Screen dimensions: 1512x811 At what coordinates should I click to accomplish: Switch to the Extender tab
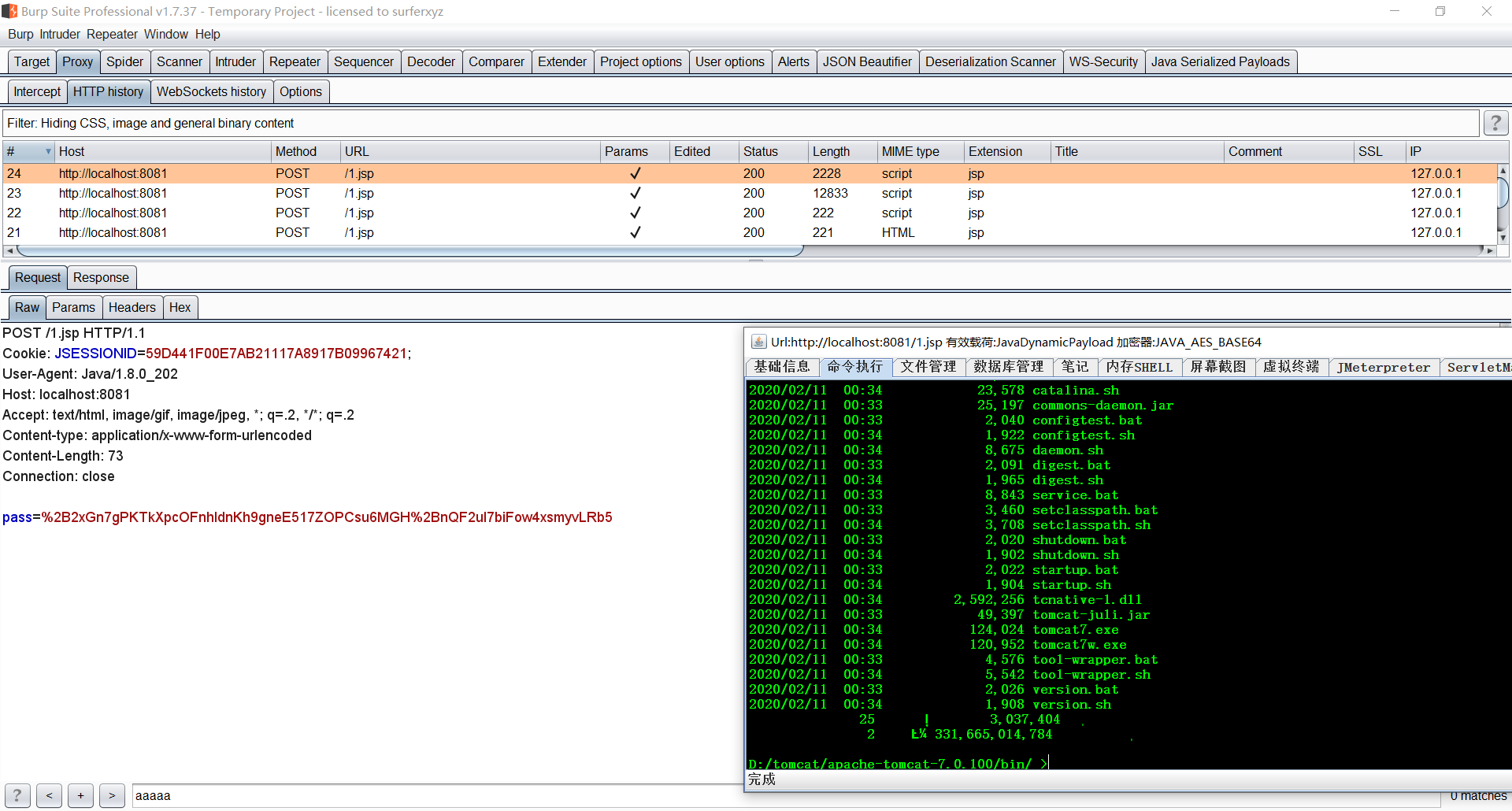[562, 61]
